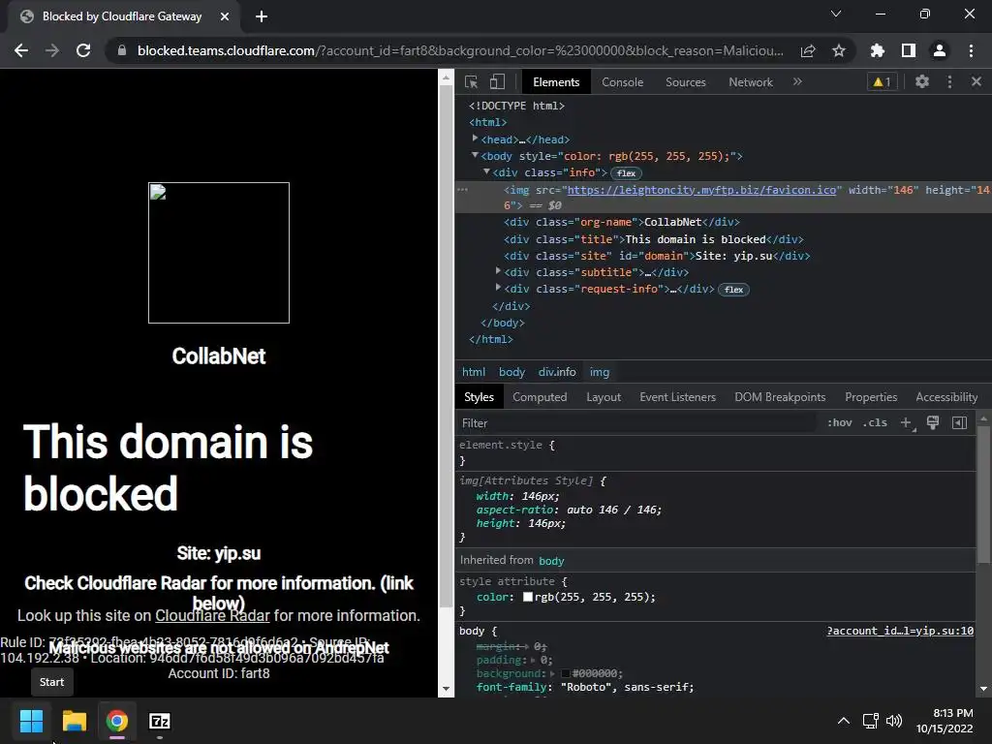Click img in the breadcrumb trail
Screen dimensions: 992x744
pyautogui.click(x=600, y=372)
